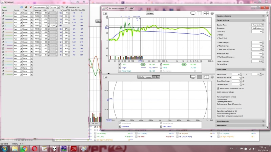Click the graph limits crosshair icon above SPL graph

click(x=206, y=13)
